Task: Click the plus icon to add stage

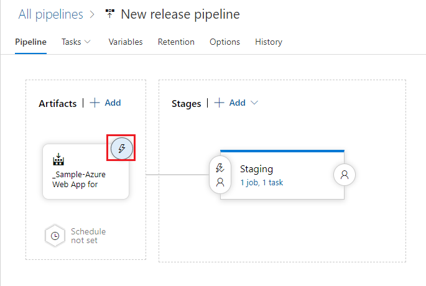Action: pos(219,103)
